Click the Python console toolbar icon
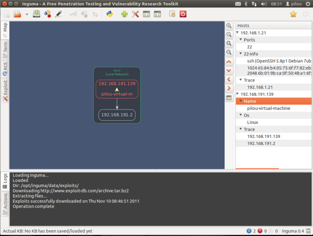Image resolution: width=313 pixels, height=236 pixels. point(109,14)
